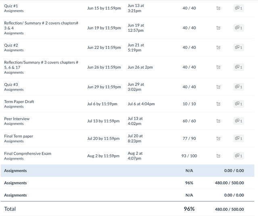The image size is (258, 216).
Task: View Final Term paper comments
Action: click(238, 139)
